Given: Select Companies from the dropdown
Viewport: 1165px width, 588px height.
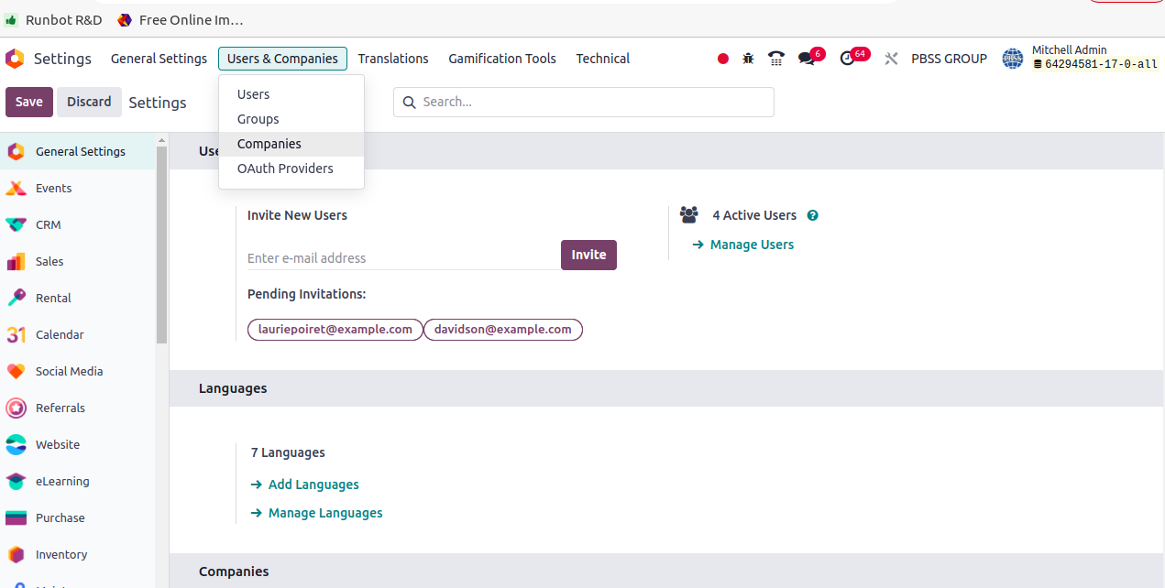Looking at the screenshot, I should 291,144.
